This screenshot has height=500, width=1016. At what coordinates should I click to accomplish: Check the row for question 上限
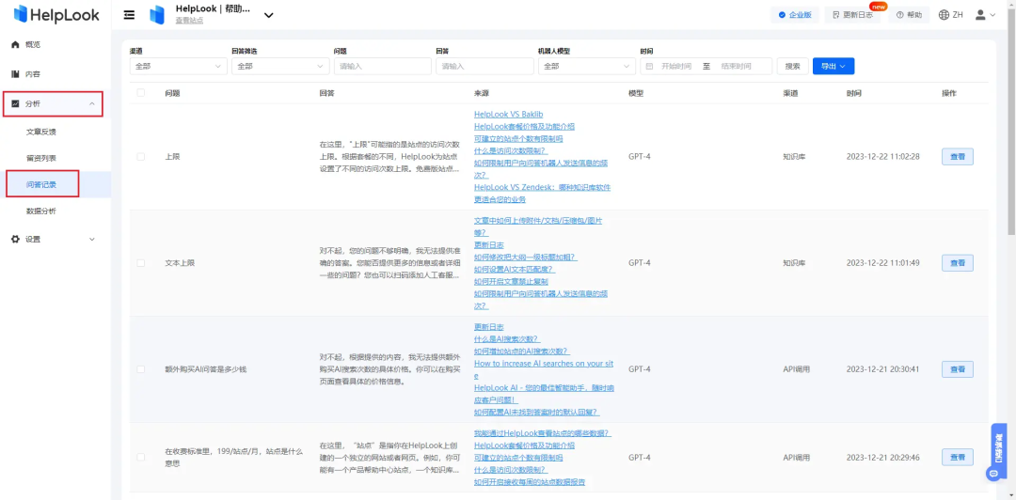pos(140,157)
